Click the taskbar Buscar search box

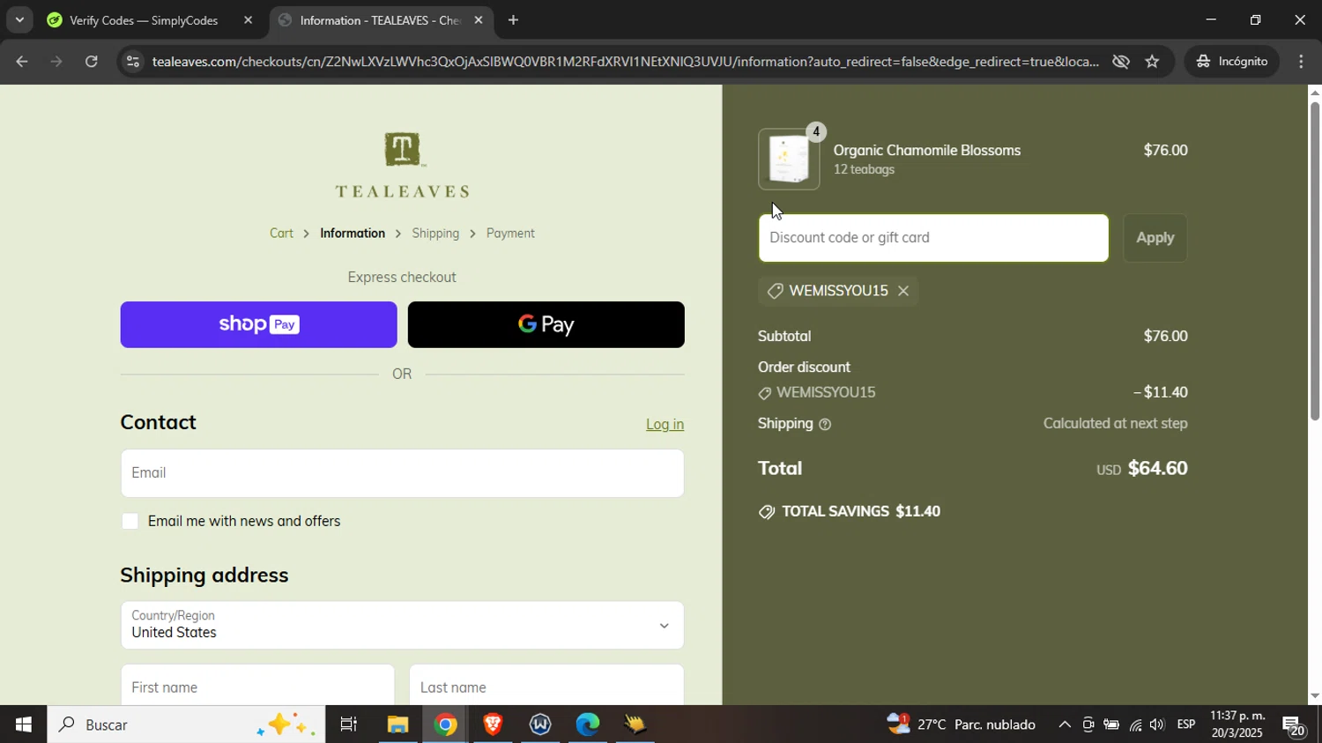[x=186, y=724]
